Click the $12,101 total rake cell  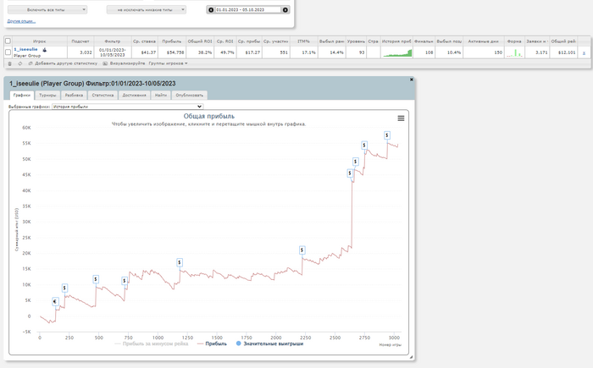563,52
